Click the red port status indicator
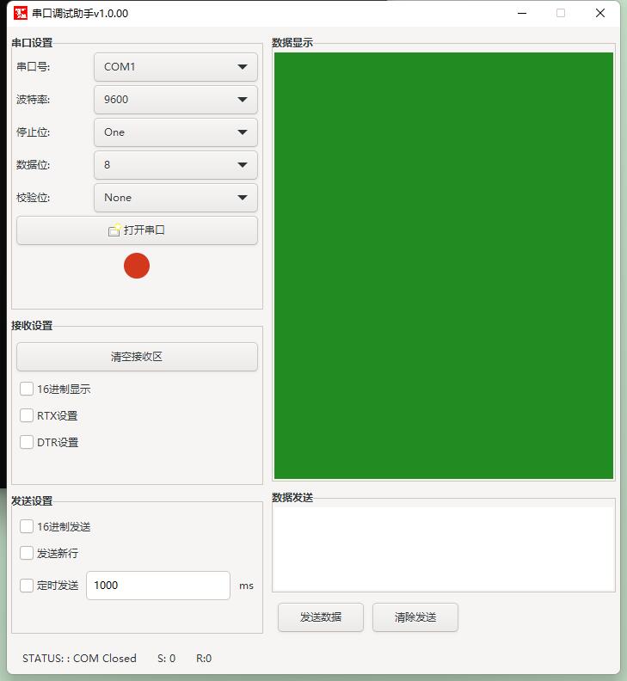 tap(137, 266)
